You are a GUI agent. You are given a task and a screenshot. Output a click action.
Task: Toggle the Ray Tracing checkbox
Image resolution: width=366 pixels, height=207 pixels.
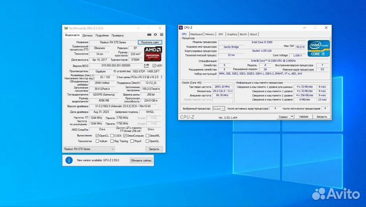click(x=112, y=141)
